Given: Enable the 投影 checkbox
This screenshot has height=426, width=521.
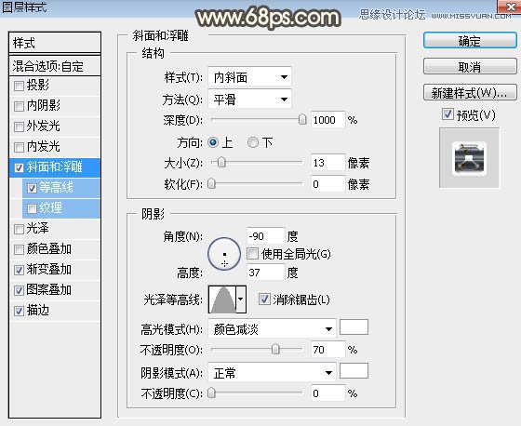Looking at the screenshot, I should (19, 87).
